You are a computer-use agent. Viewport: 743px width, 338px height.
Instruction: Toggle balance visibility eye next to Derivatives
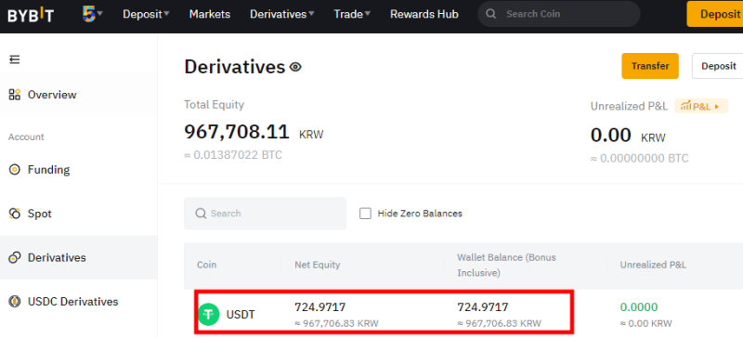[x=295, y=67]
